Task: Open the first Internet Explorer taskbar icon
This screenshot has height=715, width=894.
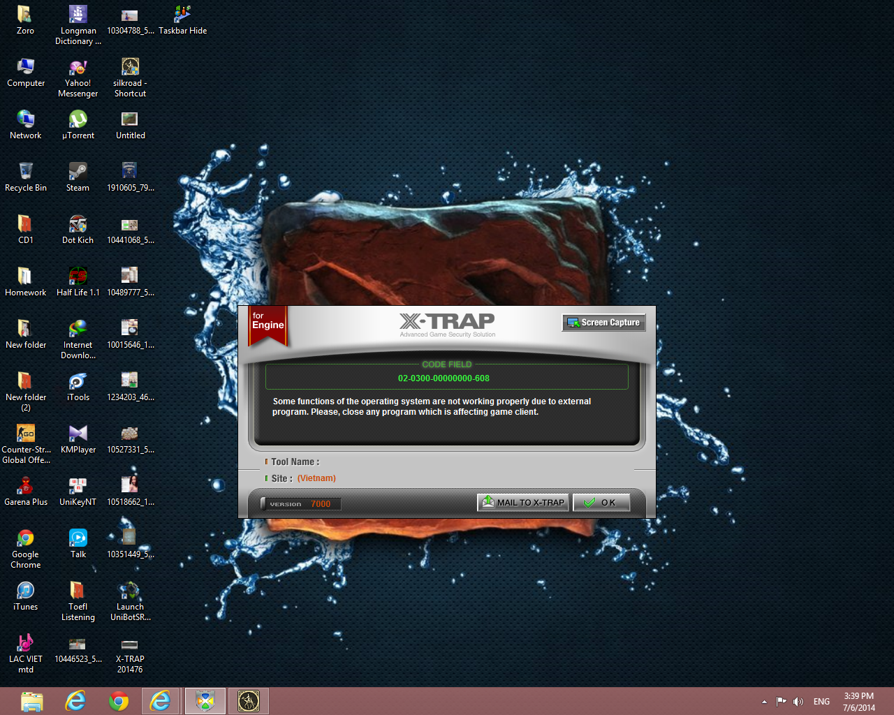Action: pos(75,701)
